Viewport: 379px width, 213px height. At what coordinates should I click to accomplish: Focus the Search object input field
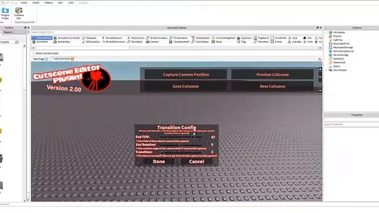pyautogui.click(x=176, y=32)
